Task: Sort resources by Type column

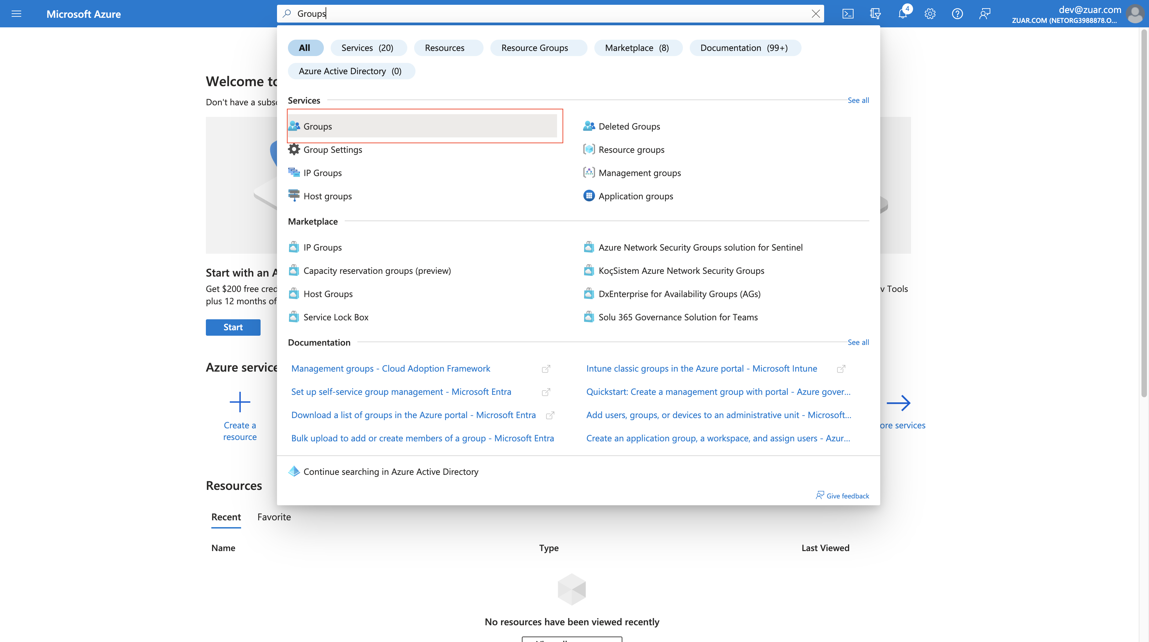Action: pyautogui.click(x=549, y=548)
